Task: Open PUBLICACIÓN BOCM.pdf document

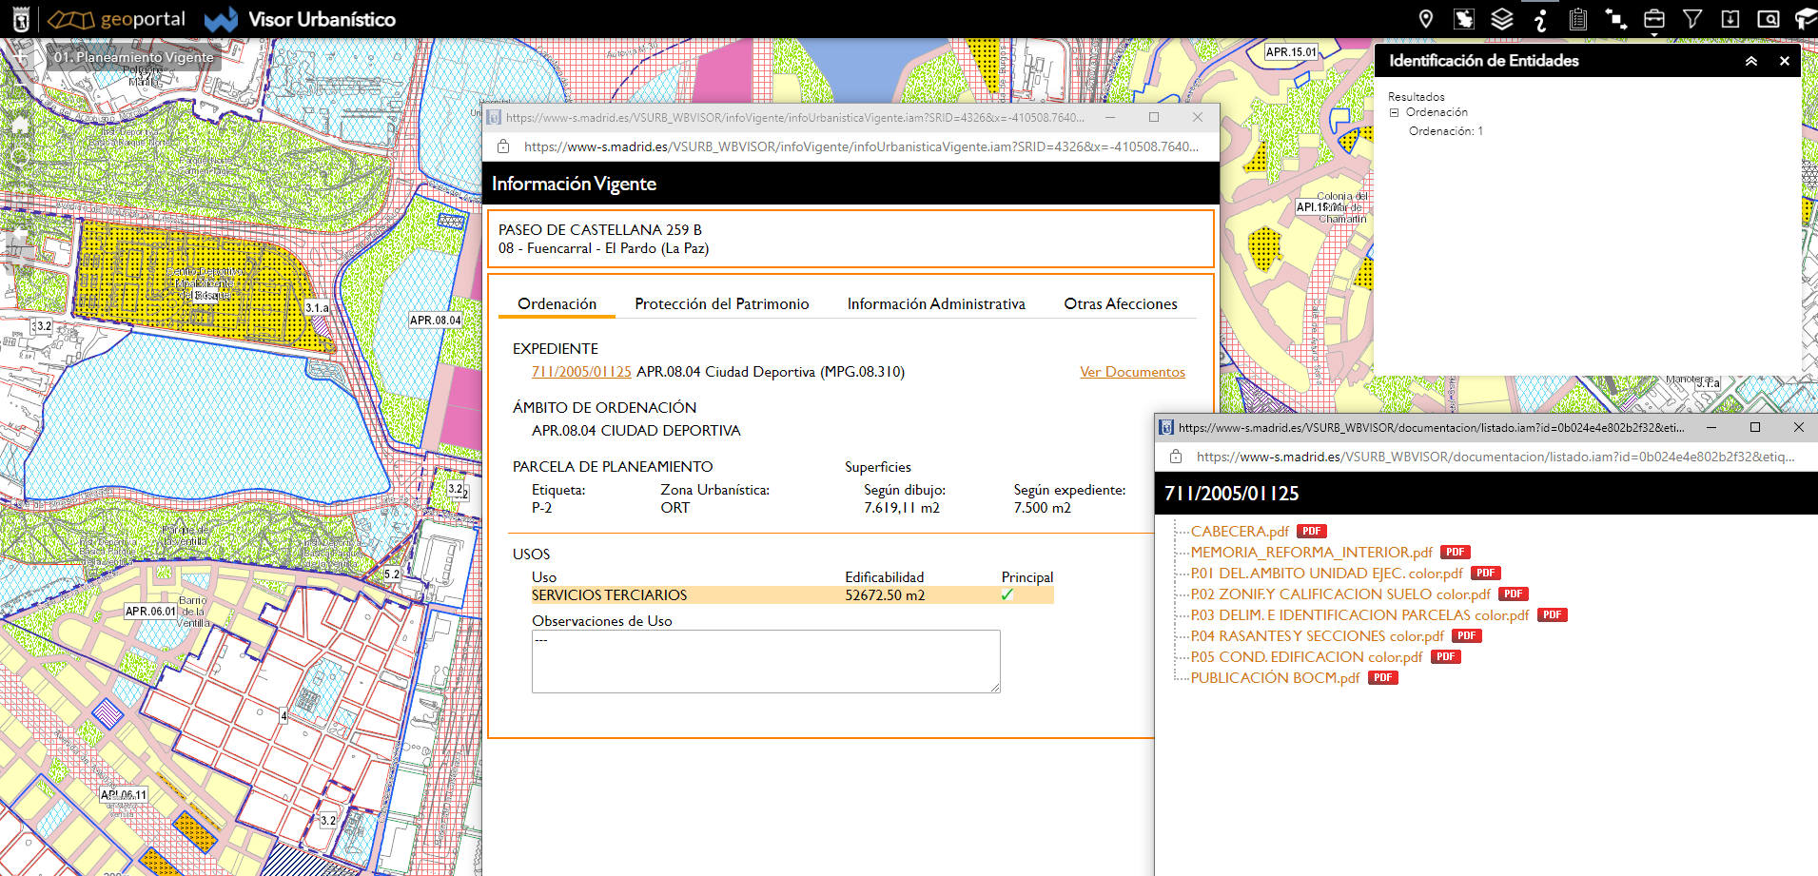Action: click(x=1275, y=678)
